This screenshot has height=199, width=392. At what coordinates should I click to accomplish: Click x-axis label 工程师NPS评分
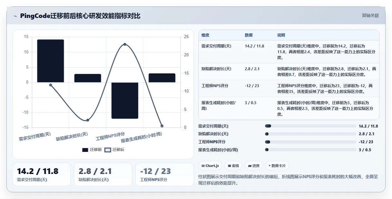pos(110,137)
